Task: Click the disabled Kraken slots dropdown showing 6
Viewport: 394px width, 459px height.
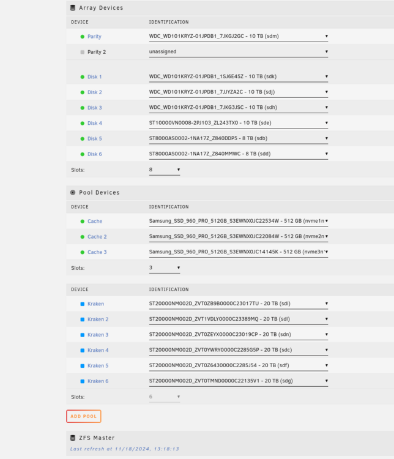Action: 165,397
